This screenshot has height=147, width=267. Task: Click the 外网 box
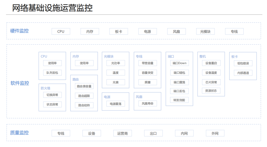pos(215,133)
